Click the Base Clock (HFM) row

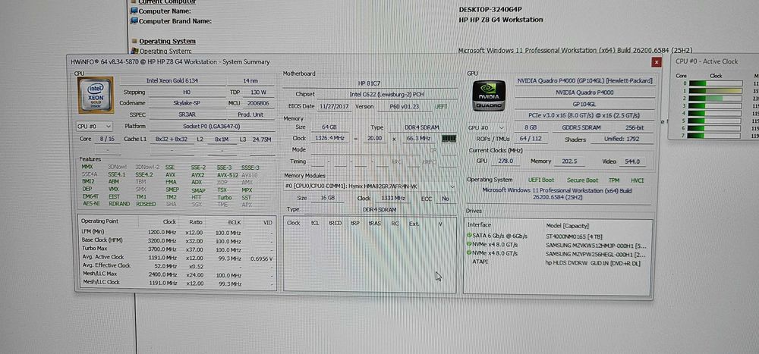click(177, 241)
